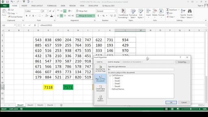Open the Clear dropdown in Editing
The width and height of the screenshot is (208, 117).
coord(171,17)
